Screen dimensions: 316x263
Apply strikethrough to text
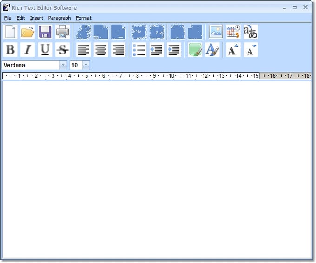[62, 50]
